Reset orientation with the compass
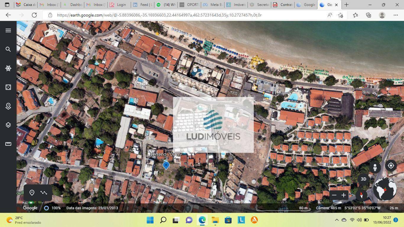Image resolution: width=404 pixels, height=227 pixels. [x=361, y=195]
